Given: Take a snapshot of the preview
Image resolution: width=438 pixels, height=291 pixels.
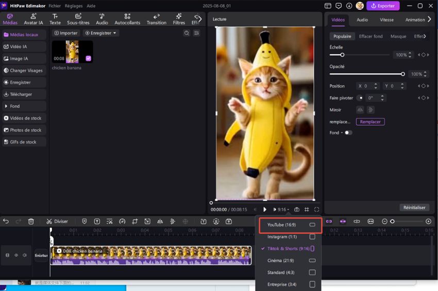Looking at the screenshot, I should [x=297, y=210].
